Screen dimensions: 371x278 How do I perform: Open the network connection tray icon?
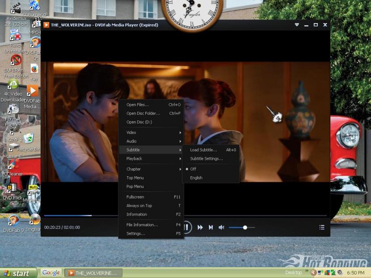320,272
